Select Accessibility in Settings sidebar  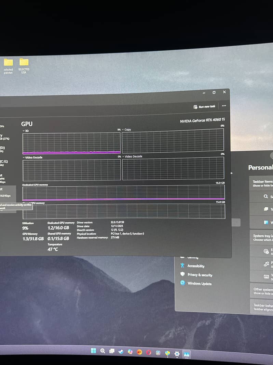coord(195,266)
